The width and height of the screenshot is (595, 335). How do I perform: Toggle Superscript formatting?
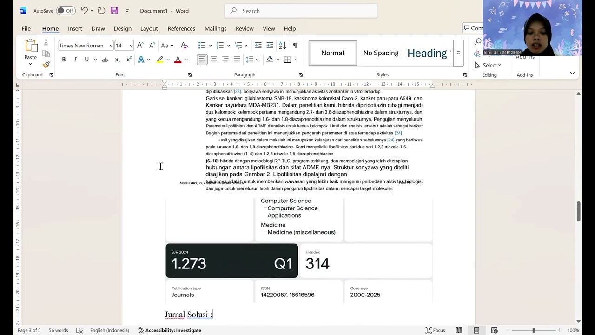tap(129, 60)
